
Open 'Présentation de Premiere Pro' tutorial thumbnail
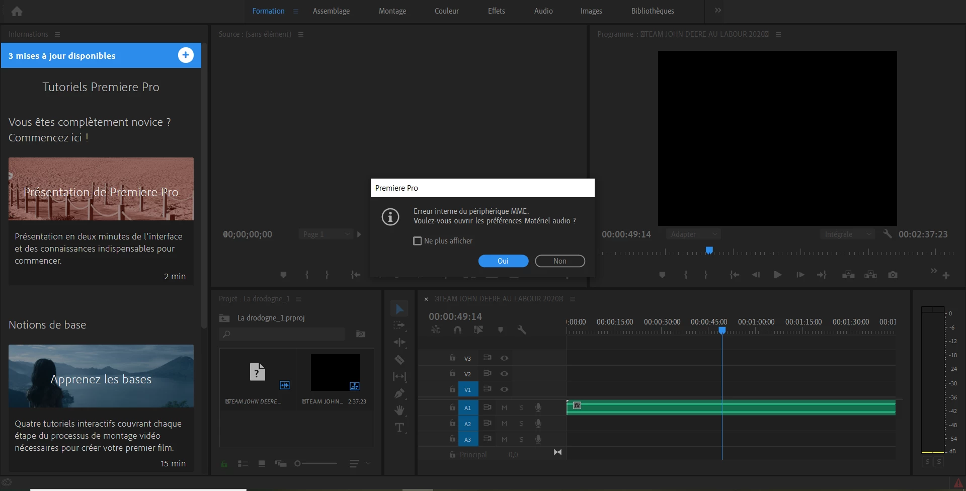pos(101,189)
